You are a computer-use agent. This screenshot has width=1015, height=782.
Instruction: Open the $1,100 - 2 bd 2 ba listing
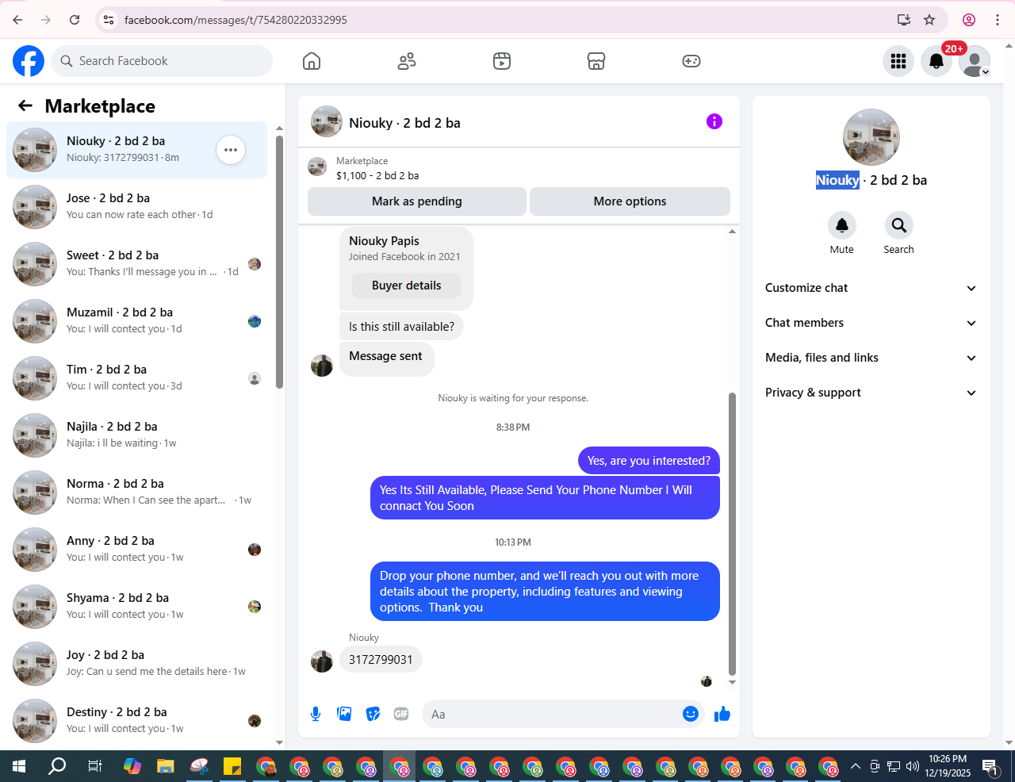[x=377, y=175]
